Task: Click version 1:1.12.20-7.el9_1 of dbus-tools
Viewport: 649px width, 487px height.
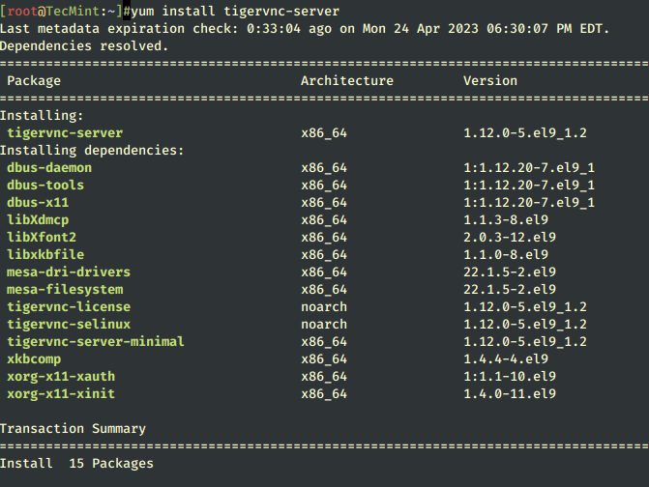Action: [x=529, y=186]
